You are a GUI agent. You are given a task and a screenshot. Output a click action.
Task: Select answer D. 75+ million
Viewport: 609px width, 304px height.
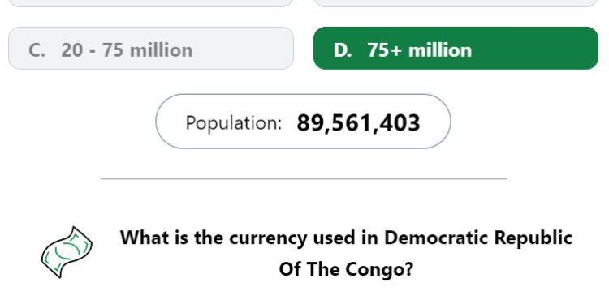456,49
